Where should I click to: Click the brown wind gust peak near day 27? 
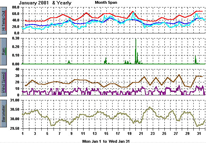point(179,75)
